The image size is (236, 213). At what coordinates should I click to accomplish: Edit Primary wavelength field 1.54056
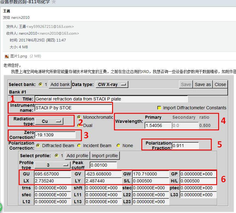pyautogui.click(x=158, y=125)
